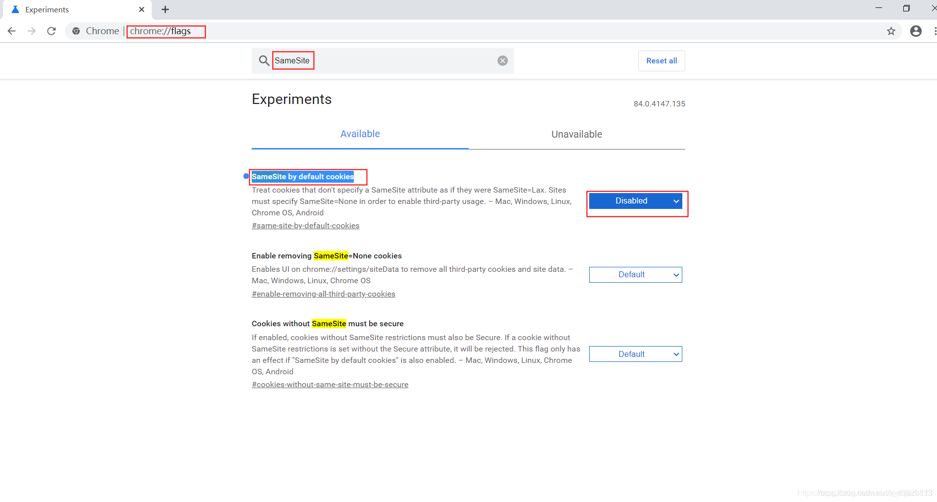This screenshot has height=502, width=937.
Task: Click the forward navigation arrow
Action: click(x=32, y=31)
